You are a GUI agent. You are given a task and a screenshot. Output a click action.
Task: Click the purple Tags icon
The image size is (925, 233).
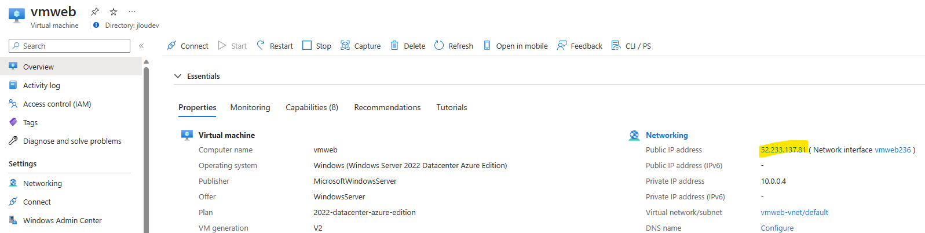pos(13,122)
